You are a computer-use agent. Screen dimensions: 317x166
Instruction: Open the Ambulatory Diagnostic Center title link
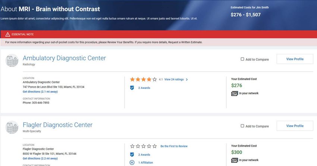click(64, 58)
